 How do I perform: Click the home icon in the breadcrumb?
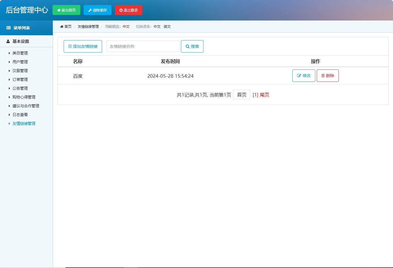click(62, 26)
